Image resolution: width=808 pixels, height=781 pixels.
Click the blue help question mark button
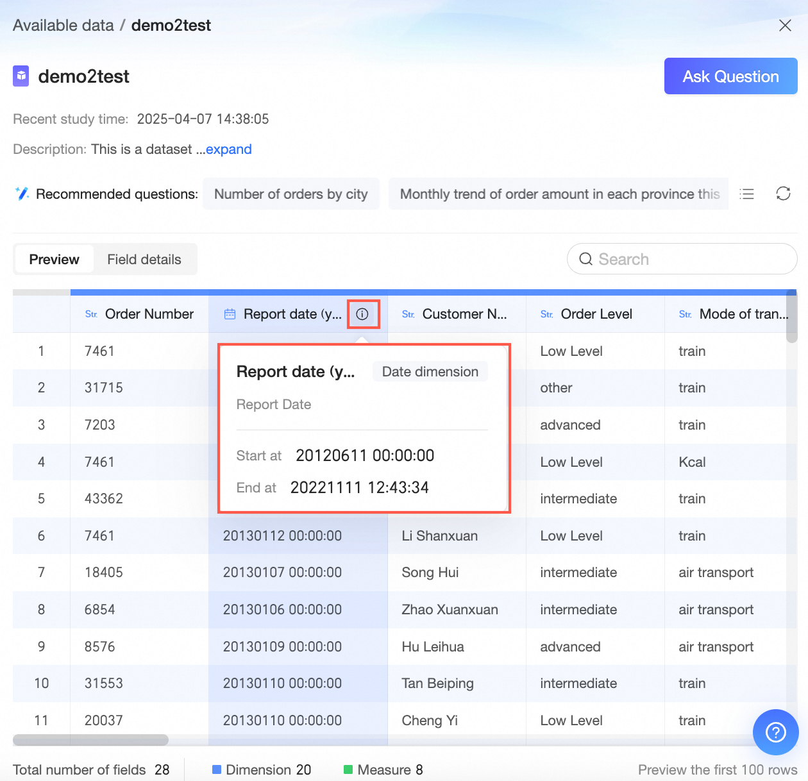[x=775, y=732]
